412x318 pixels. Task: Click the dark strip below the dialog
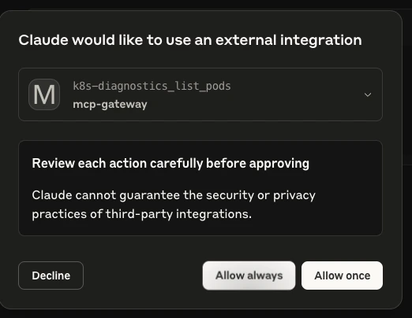click(206, 314)
